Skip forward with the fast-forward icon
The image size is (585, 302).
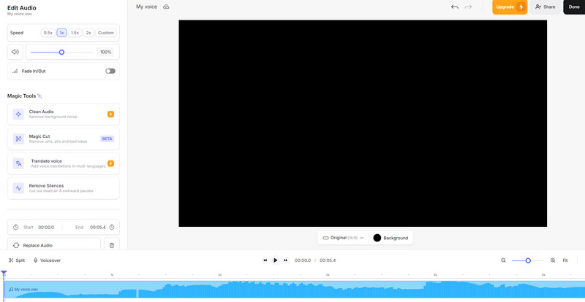coord(285,260)
